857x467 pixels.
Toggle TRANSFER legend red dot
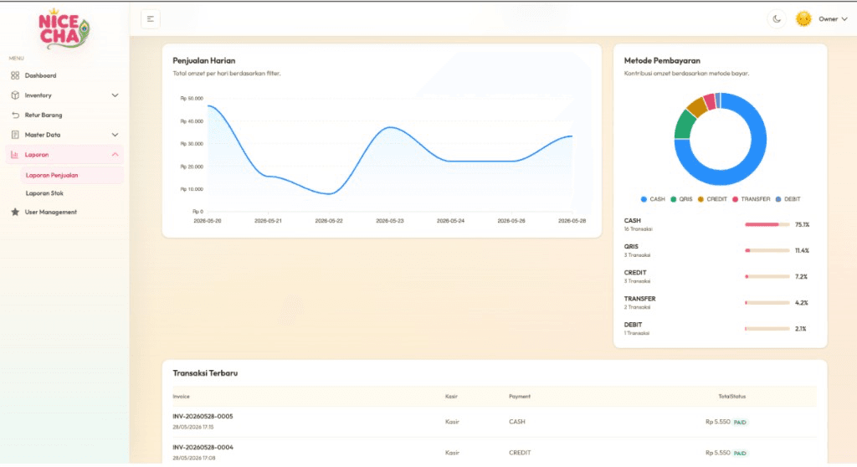tap(735, 199)
